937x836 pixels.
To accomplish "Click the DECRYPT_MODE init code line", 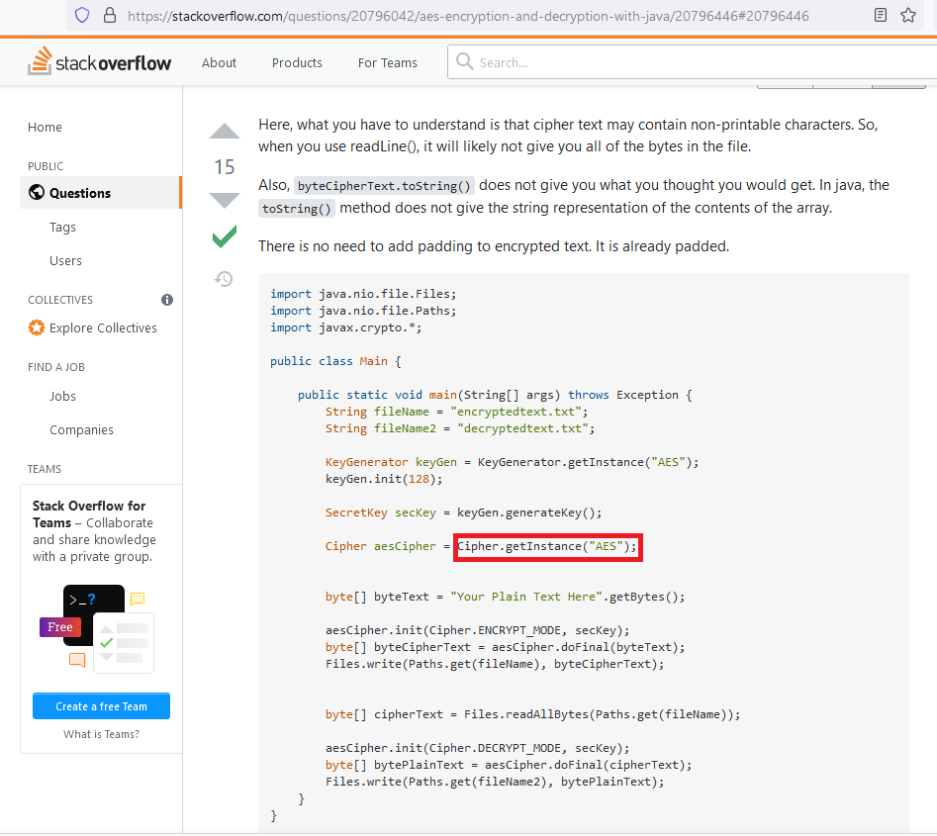I will pos(478,748).
